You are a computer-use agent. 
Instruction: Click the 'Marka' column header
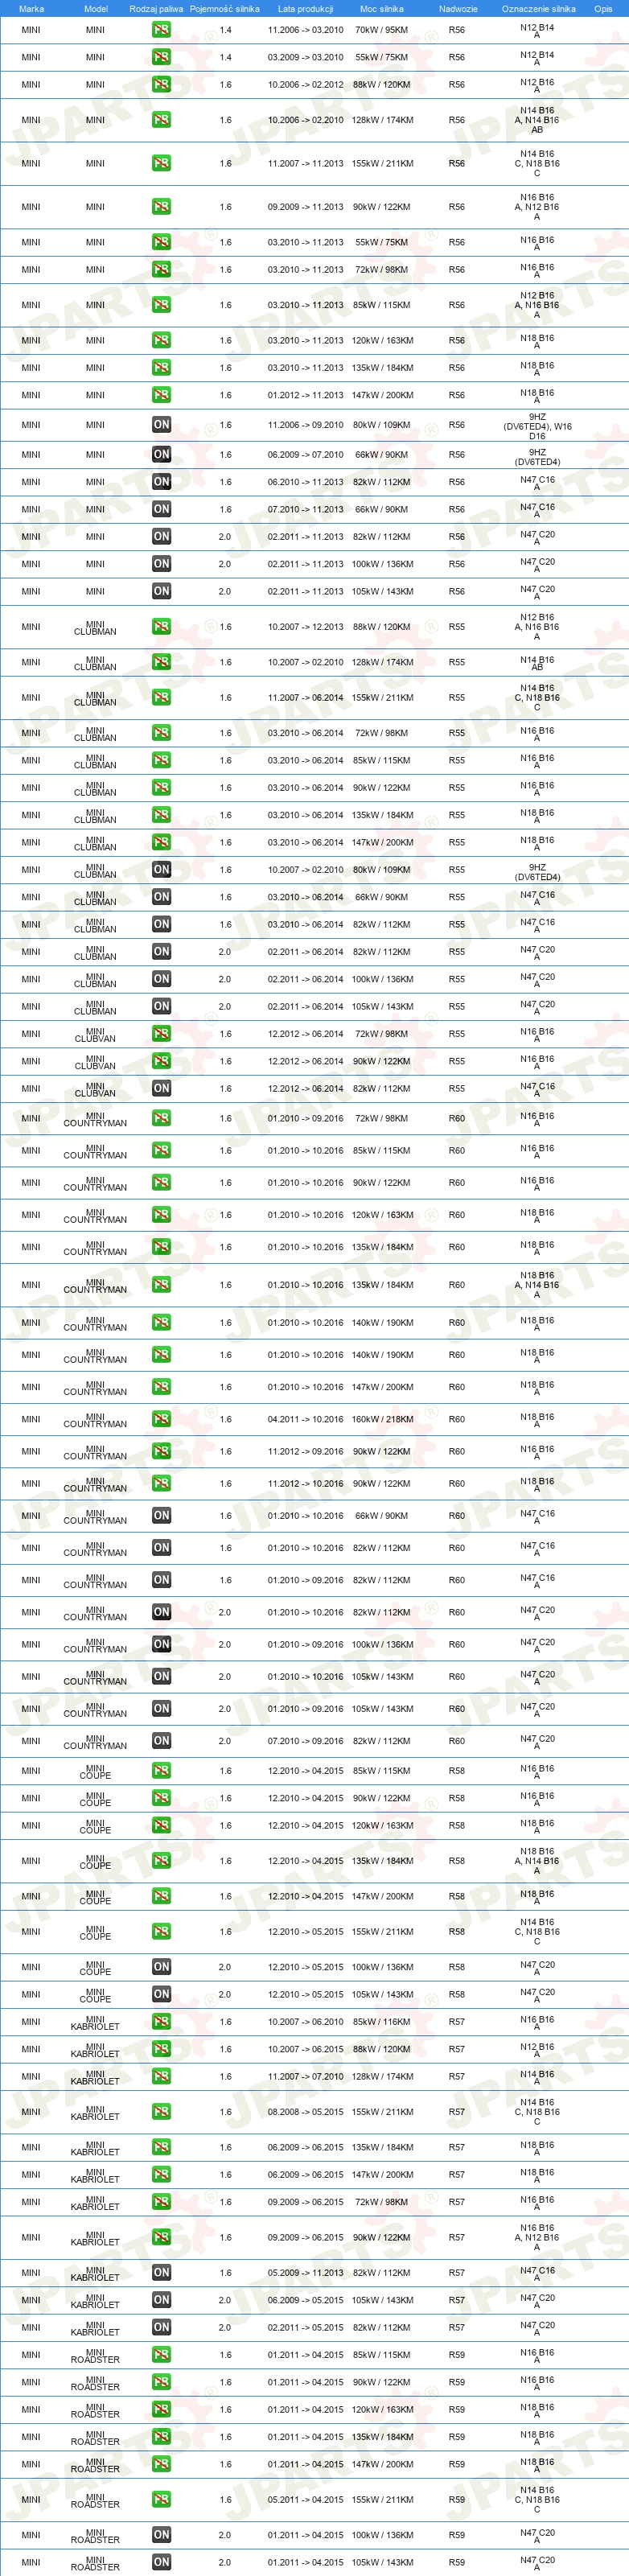[x=31, y=9]
